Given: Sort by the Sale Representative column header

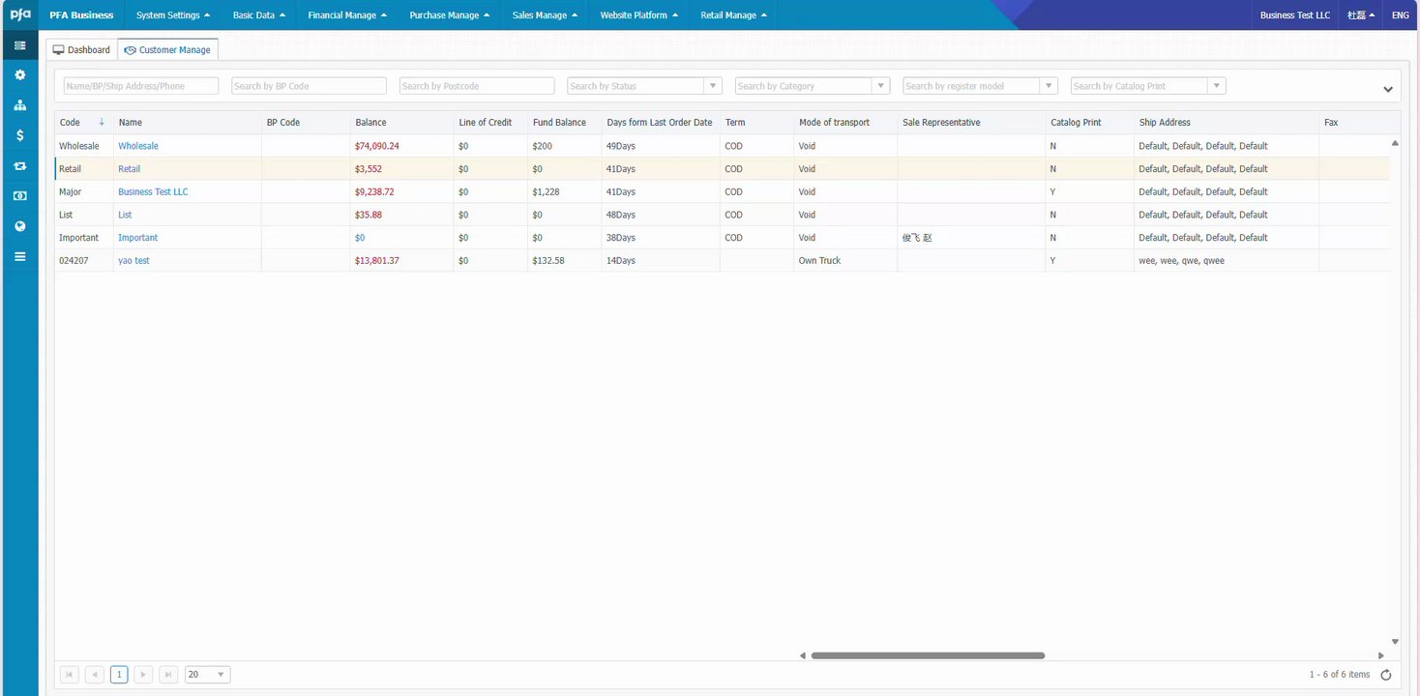Looking at the screenshot, I should (941, 123).
